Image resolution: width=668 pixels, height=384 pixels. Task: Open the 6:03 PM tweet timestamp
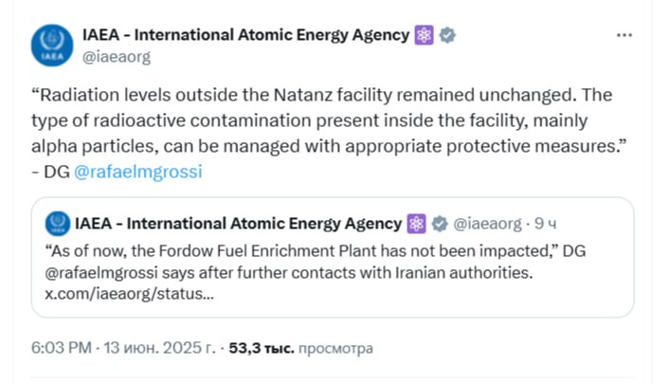(62, 348)
